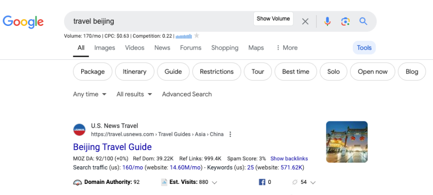The image size is (433, 195).
Task: Expand the Any time dropdown
Action: (90, 94)
